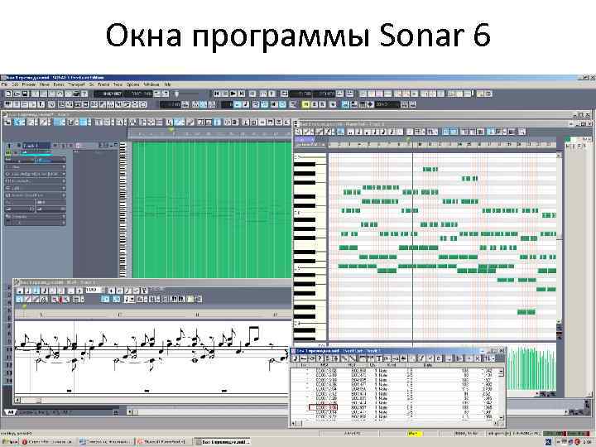Select the All tab under track pane
Screen dimensions: 596x447
11,412
